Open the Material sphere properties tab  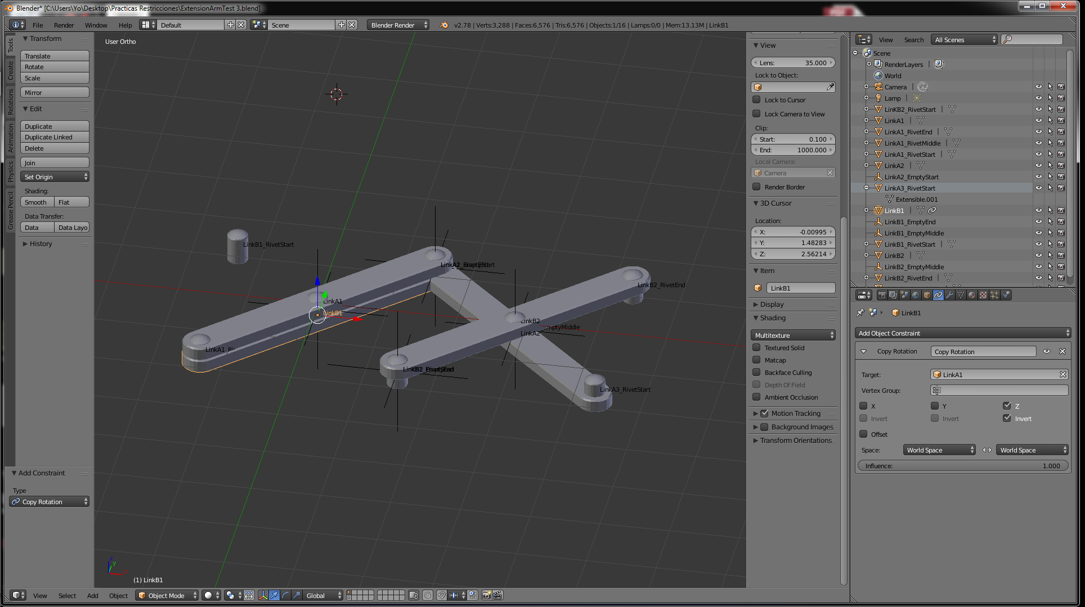[x=972, y=295]
